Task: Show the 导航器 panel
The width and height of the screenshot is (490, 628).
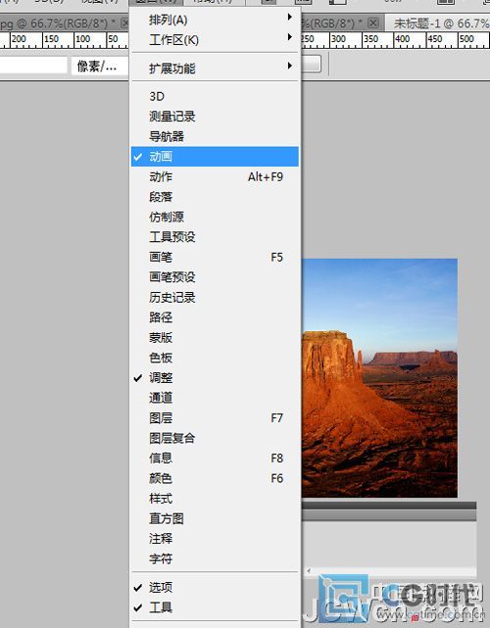Action: (215, 136)
